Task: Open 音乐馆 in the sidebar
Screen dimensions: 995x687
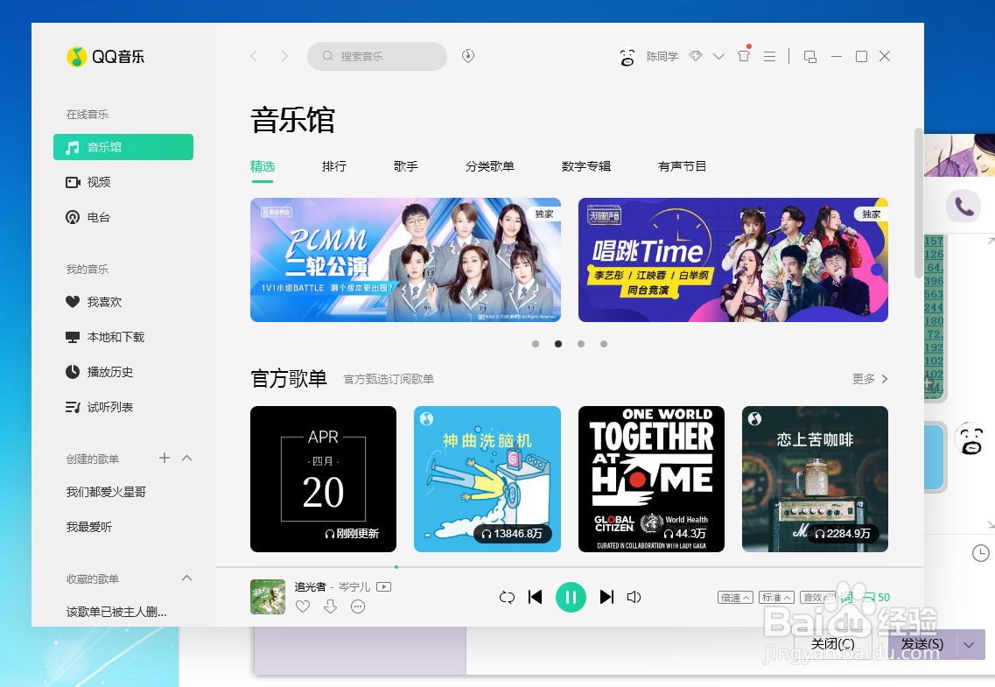Action: point(123,147)
